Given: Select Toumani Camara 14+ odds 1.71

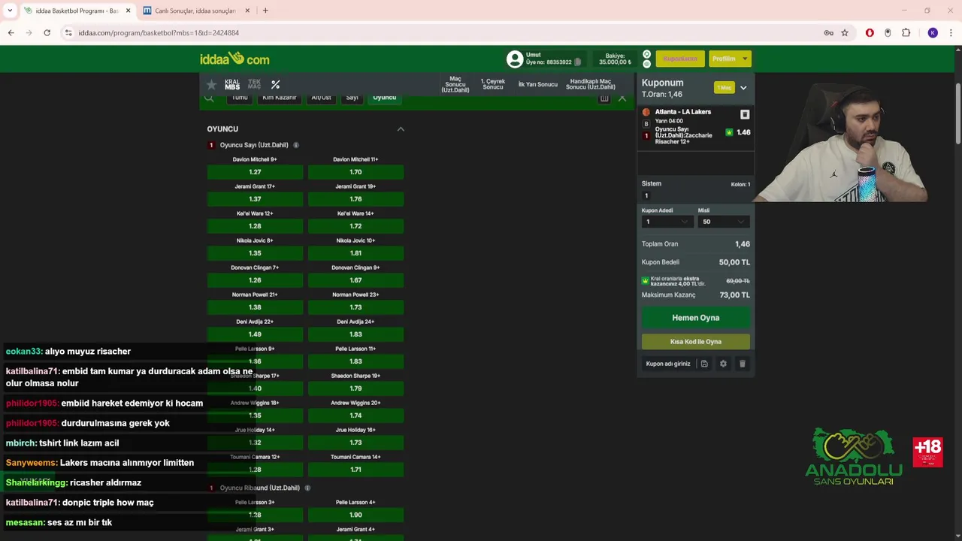Looking at the screenshot, I should [x=355, y=470].
